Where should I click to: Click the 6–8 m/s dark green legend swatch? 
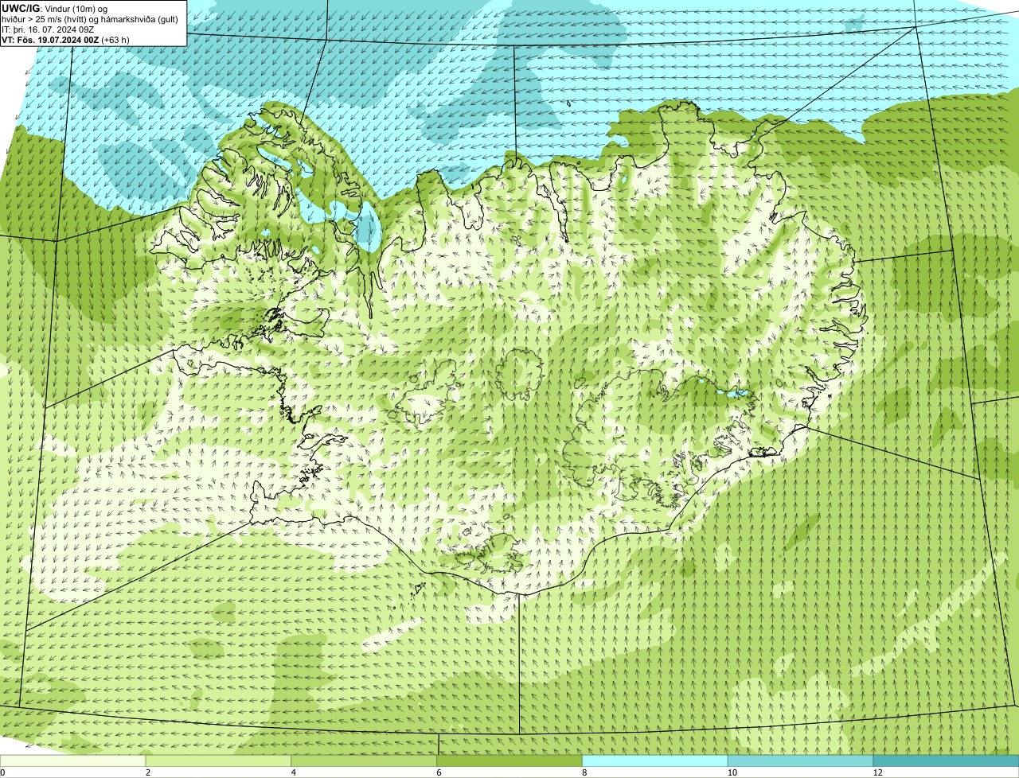tap(510, 761)
